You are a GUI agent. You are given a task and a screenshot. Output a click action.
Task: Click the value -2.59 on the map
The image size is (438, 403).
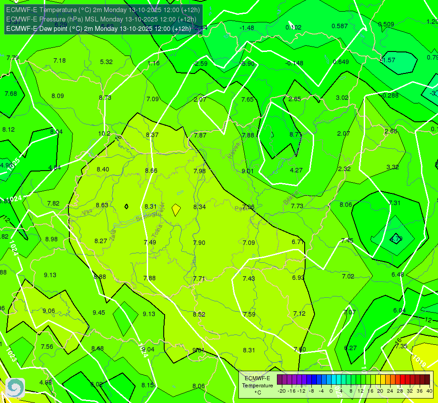[x=200, y=64]
